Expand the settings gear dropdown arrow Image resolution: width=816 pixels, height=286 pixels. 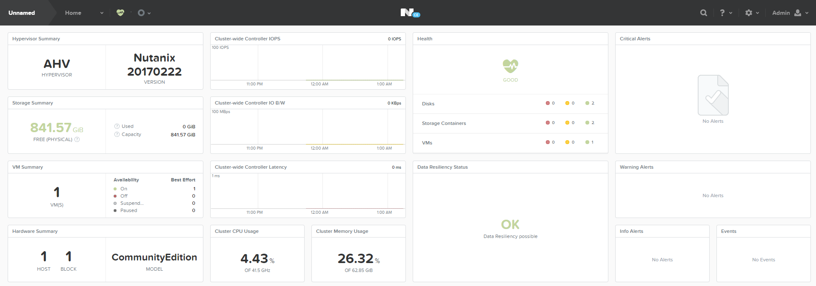[758, 13]
